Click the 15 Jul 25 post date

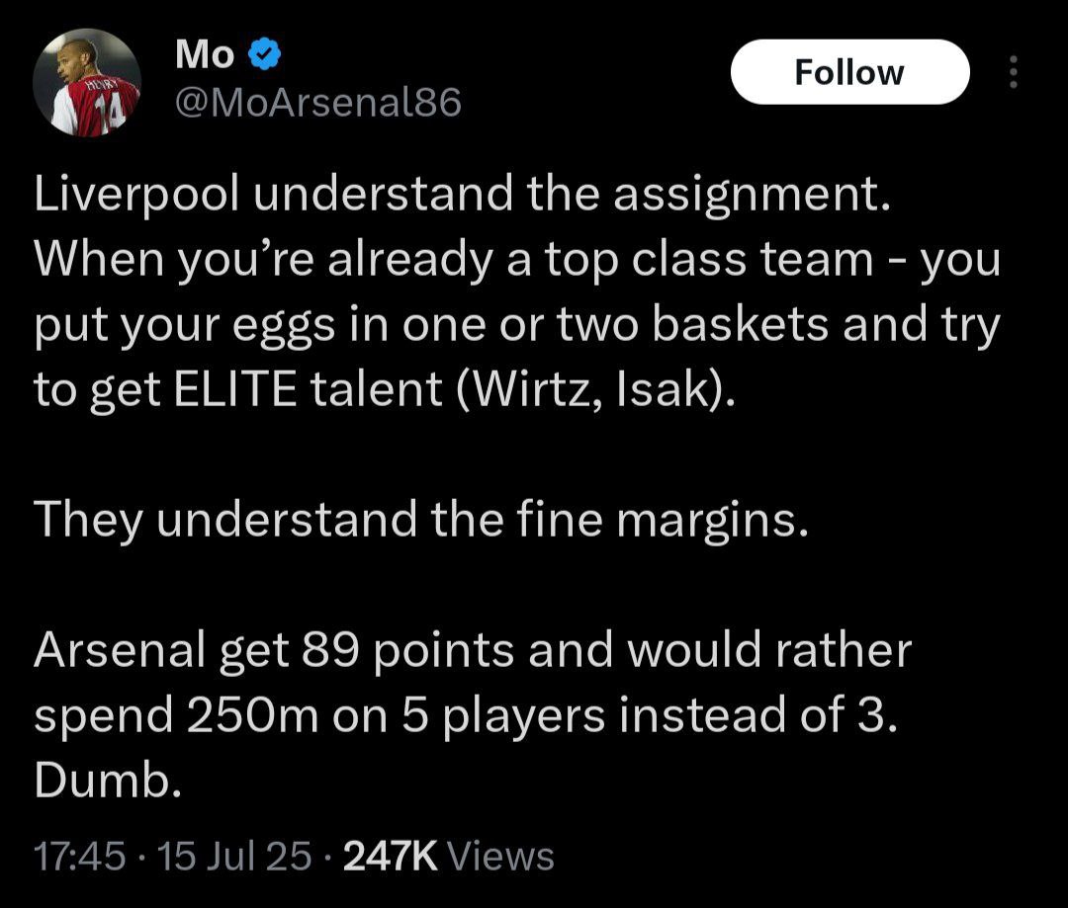click(234, 856)
